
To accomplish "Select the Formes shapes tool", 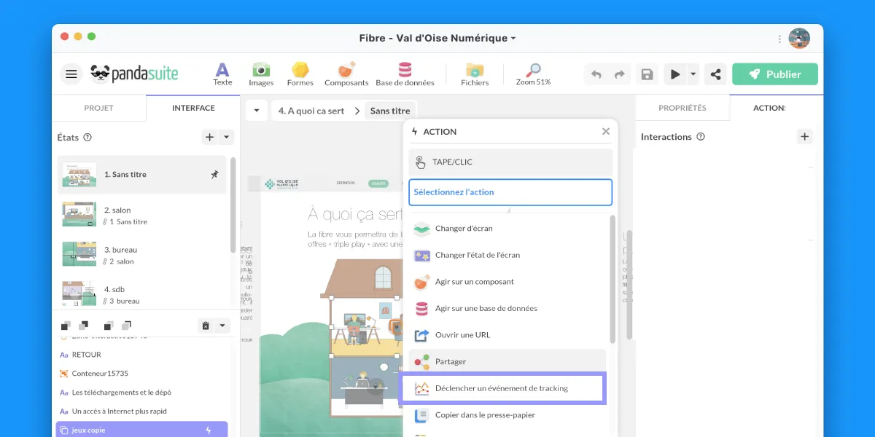I will (x=300, y=74).
